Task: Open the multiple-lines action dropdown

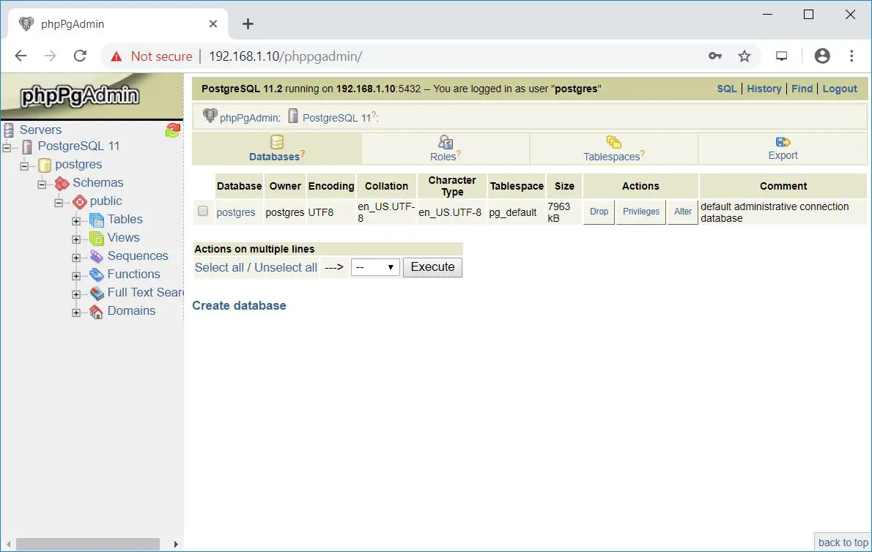Action: pyautogui.click(x=375, y=268)
